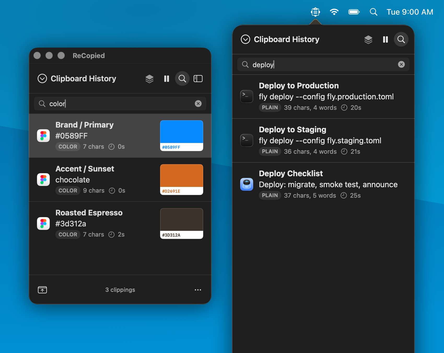The width and height of the screenshot is (444, 353).
Task: Select the Accent / Sunset clipping title
Action: click(x=85, y=169)
